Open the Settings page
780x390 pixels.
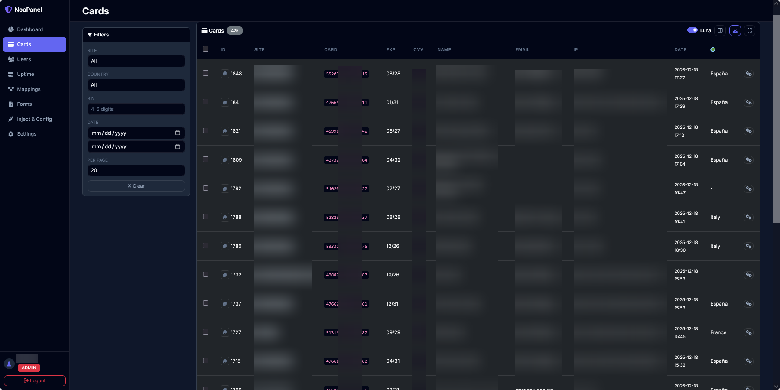click(26, 134)
